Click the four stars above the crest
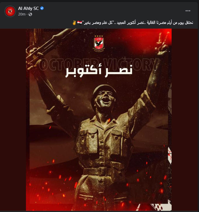The width and height of the screenshot is (199, 212). coord(99,36)
